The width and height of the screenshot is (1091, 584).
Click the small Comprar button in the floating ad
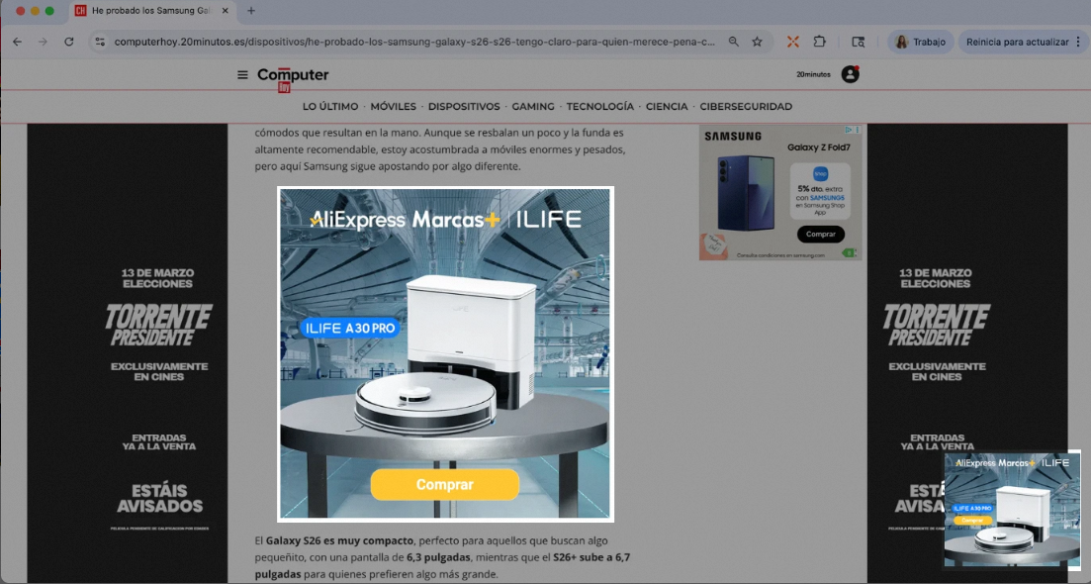(x=972, y=520)
